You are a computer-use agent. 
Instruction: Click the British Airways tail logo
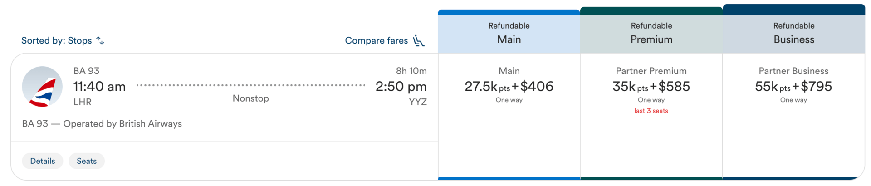click(x=42, y=87)
